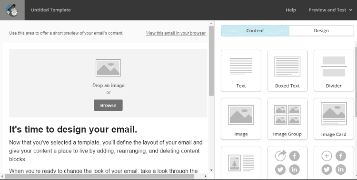Click the 'Now that you've selected a template' paragraph
The height and width of the screenshot is (180, 357).
[x=106, y=151]
